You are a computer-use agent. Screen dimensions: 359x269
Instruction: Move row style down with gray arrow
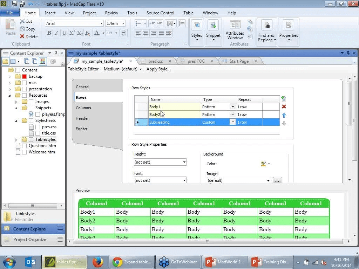pyautogui.click(x=284, y=123)
